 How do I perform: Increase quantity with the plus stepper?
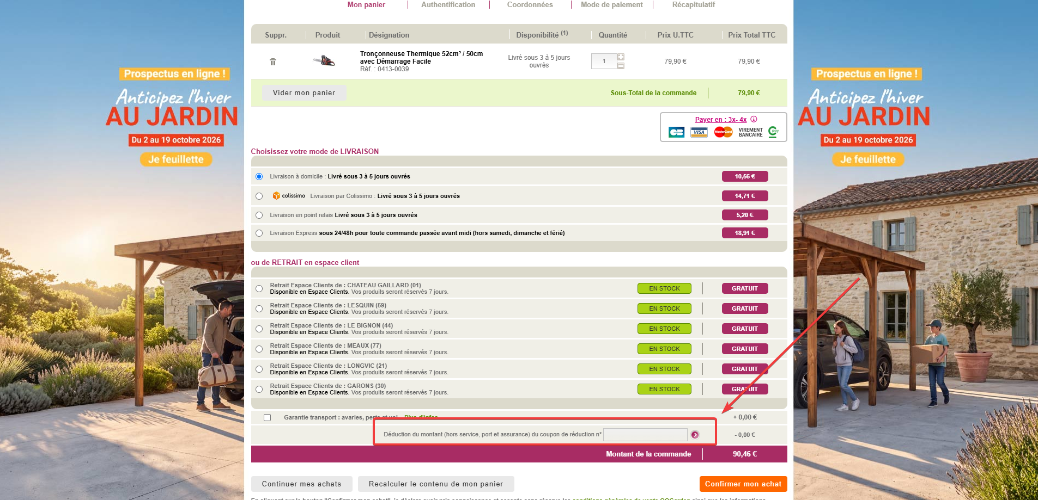(x=621, y=57)
